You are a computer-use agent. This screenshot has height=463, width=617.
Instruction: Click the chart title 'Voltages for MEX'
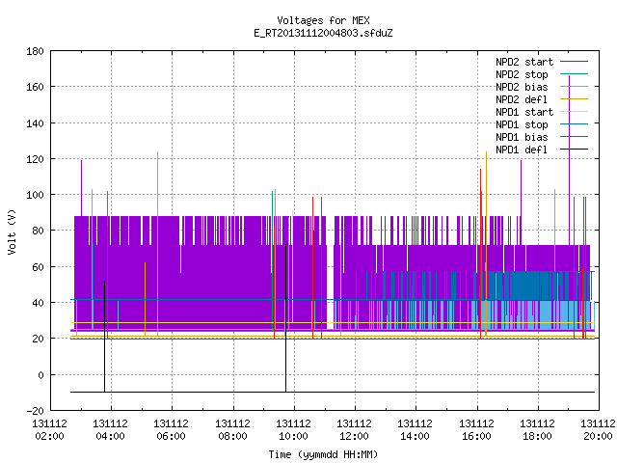tap(323, 20)
